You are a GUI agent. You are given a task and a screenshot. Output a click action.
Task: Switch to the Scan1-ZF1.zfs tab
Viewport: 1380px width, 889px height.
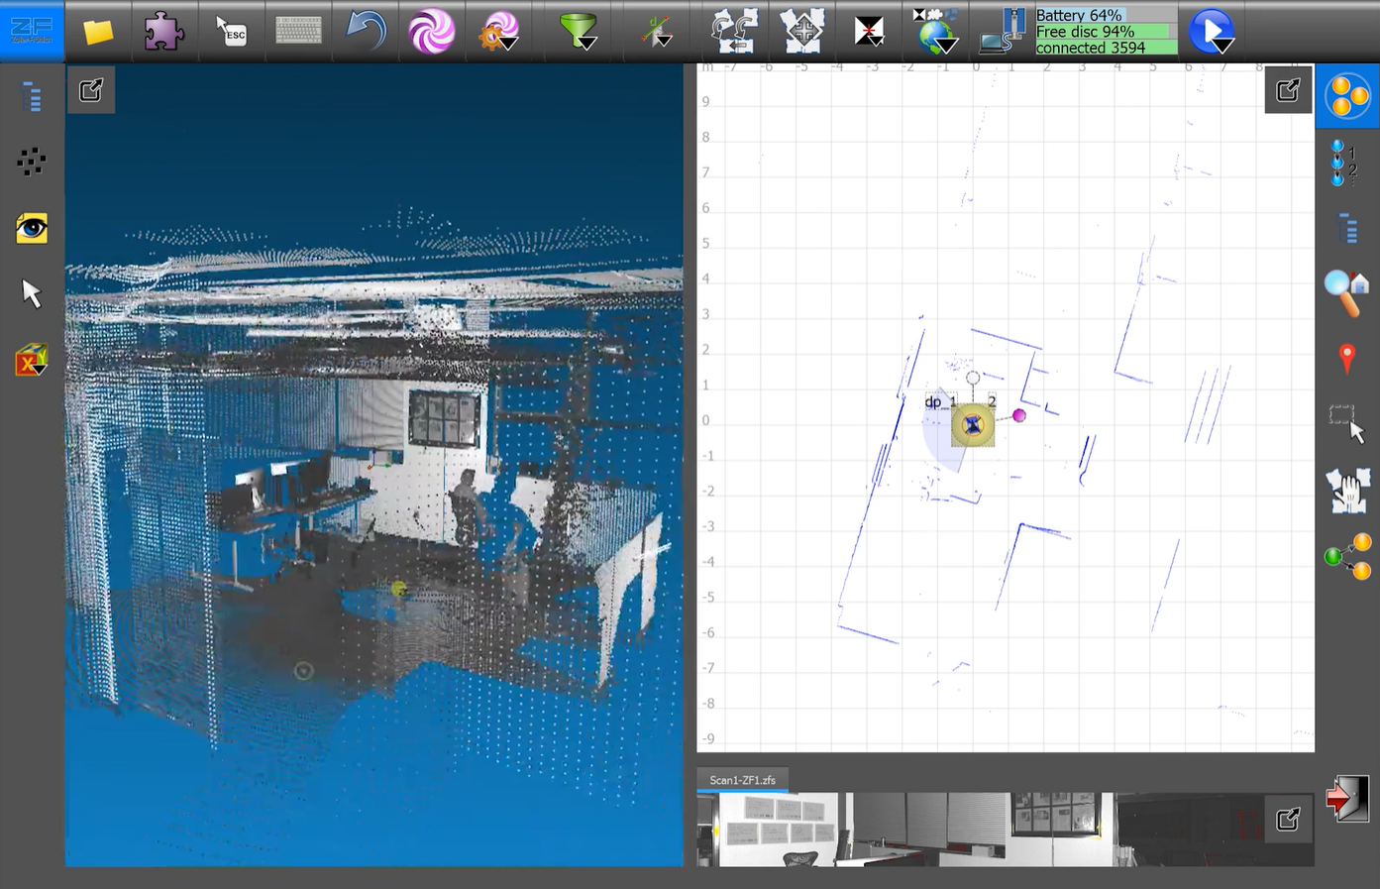742,780
